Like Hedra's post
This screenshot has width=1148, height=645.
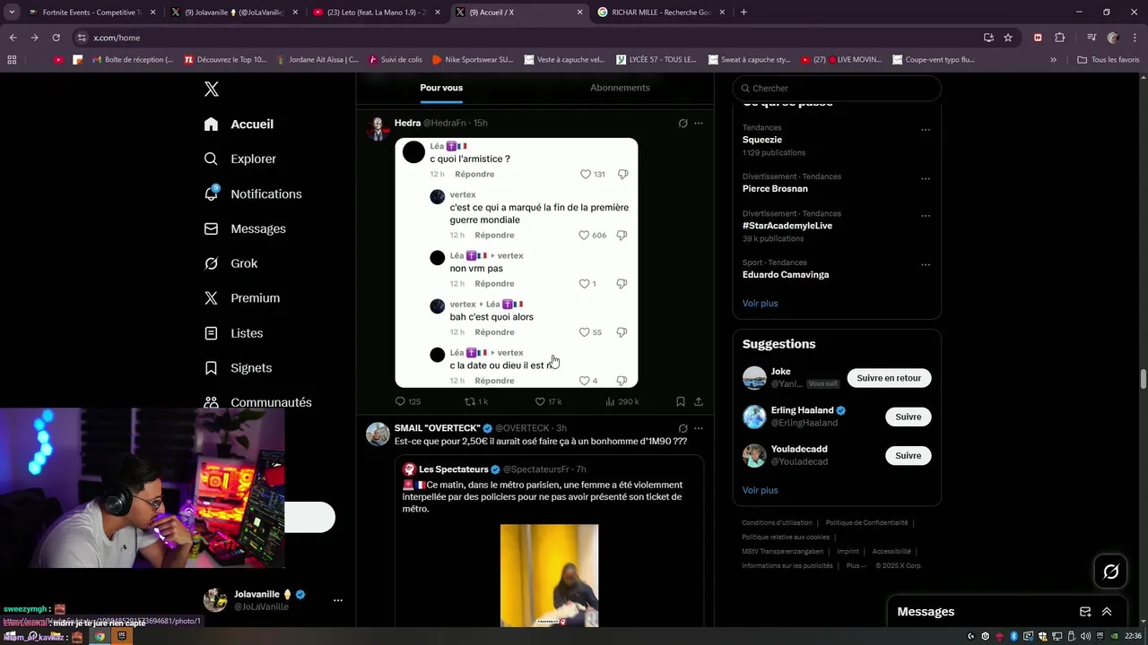pyautogui.click(x=548, y=402)
